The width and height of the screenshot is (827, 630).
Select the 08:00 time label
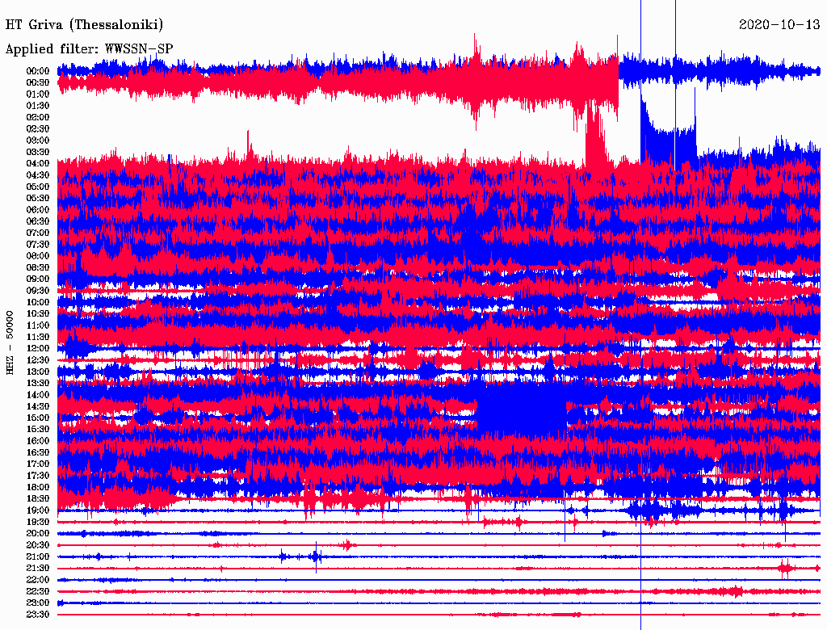tap(38, 256)
